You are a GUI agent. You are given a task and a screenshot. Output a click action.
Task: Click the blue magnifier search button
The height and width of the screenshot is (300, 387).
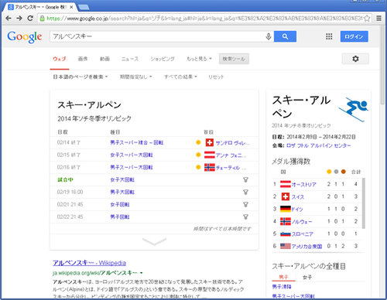[285, 36]
